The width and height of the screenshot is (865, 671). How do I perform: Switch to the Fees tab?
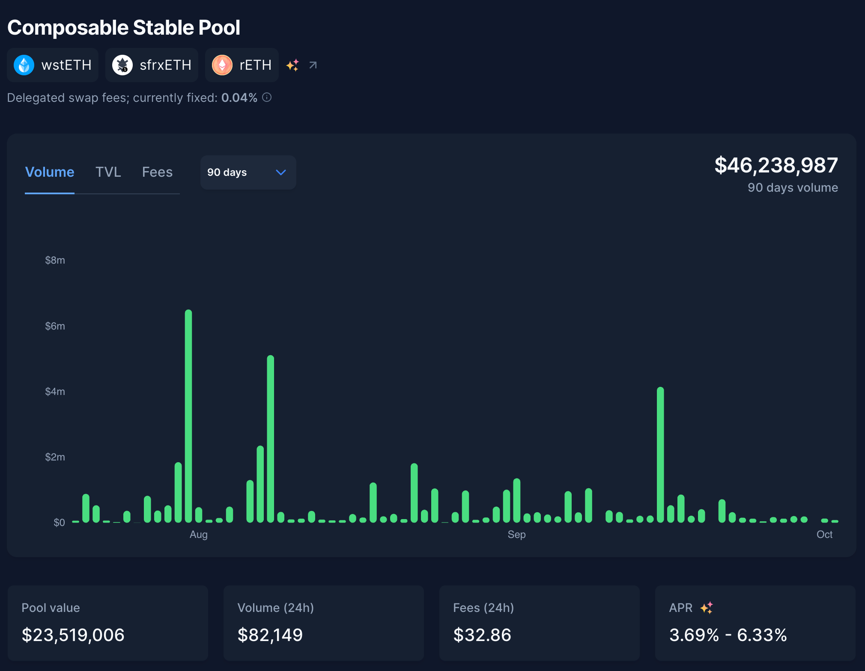pos(157,172)
